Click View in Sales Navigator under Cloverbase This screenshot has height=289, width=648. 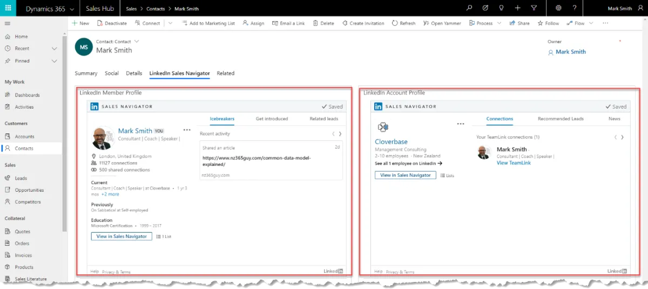pos(405,175)
